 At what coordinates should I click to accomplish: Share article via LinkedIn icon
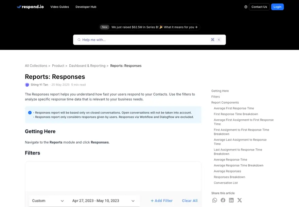tap(231, 200)
